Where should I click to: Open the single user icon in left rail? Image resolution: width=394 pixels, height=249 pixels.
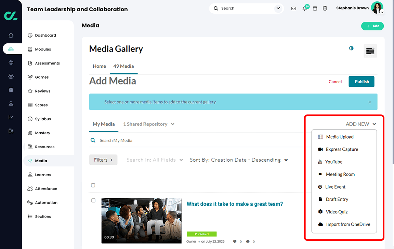[x=11, y=103]
